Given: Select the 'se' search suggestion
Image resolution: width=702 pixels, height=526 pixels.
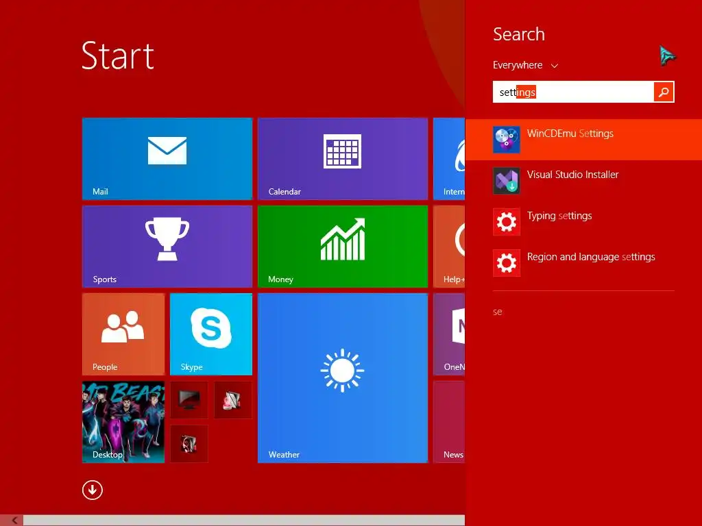Looking at the screenshot, I should tap(498, 312).
